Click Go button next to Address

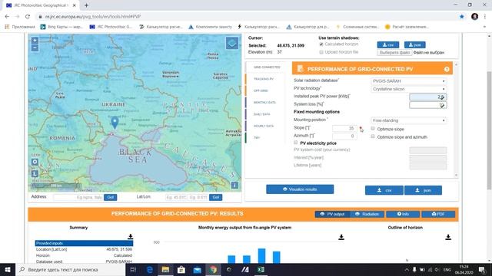(111, 197)
